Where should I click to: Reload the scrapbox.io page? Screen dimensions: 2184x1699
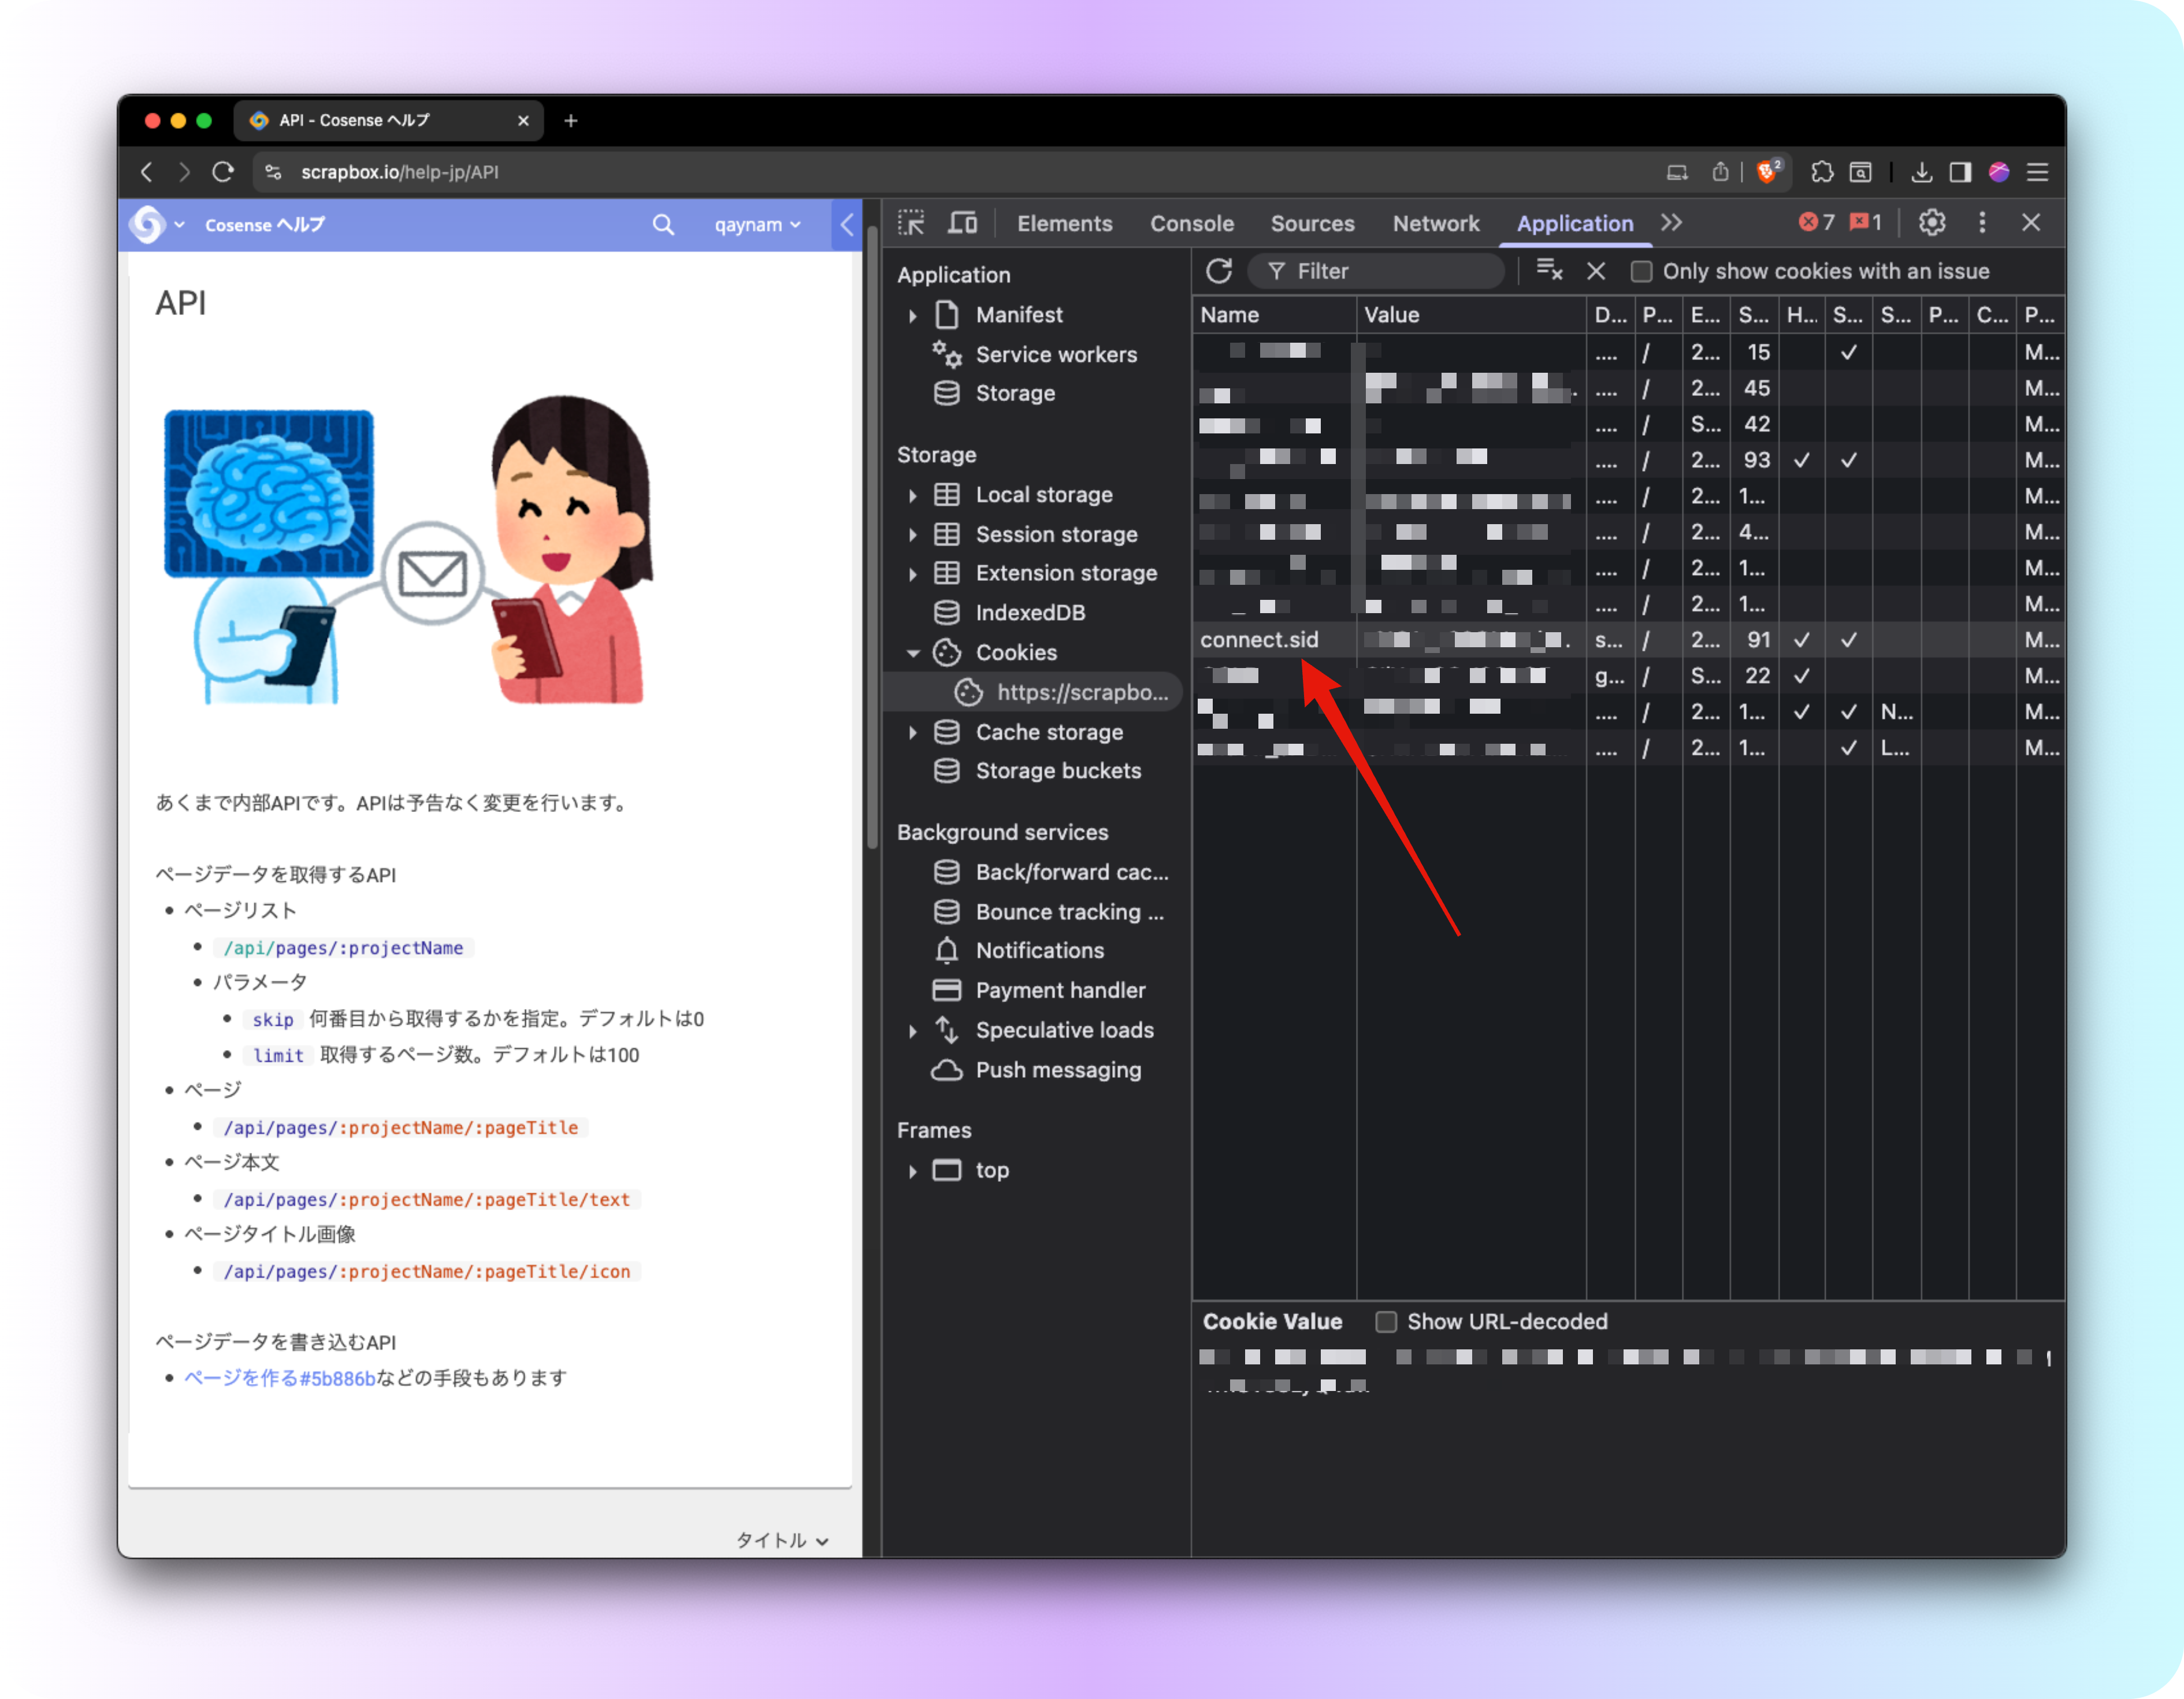223,172
